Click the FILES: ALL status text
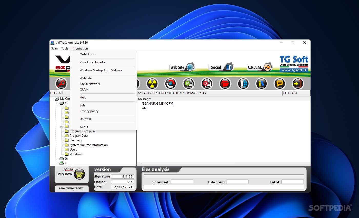 pyautogui.click(x=57, y=93)
